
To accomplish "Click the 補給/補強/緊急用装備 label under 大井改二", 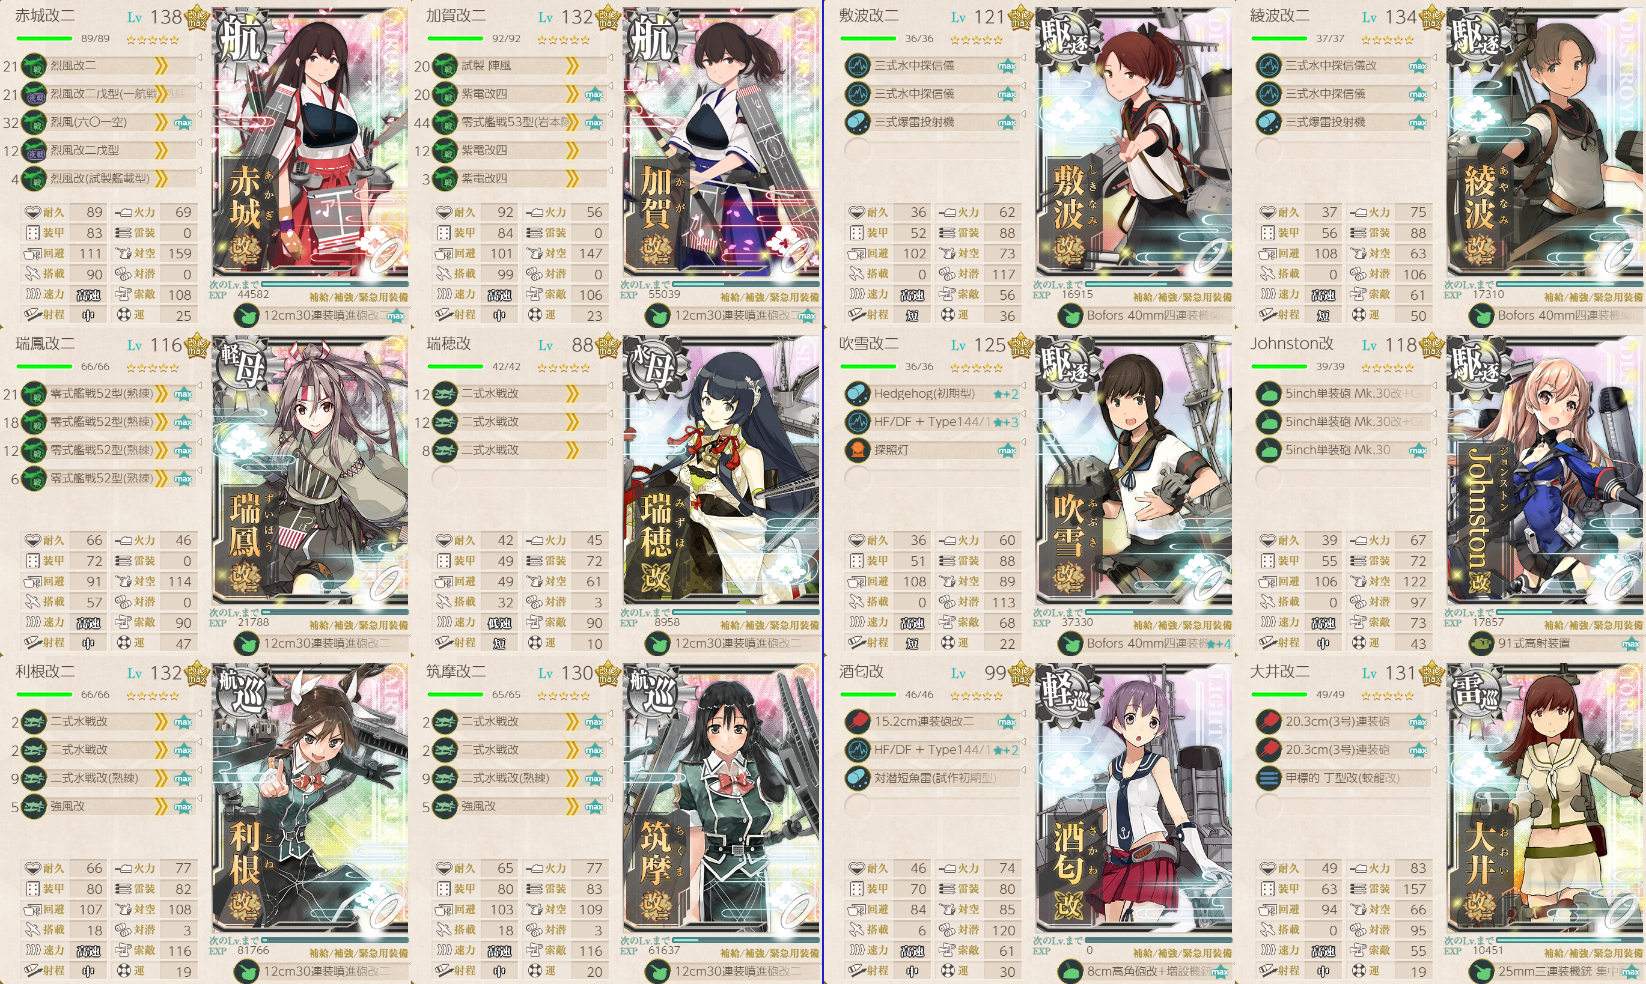I will pos(1593,953).
